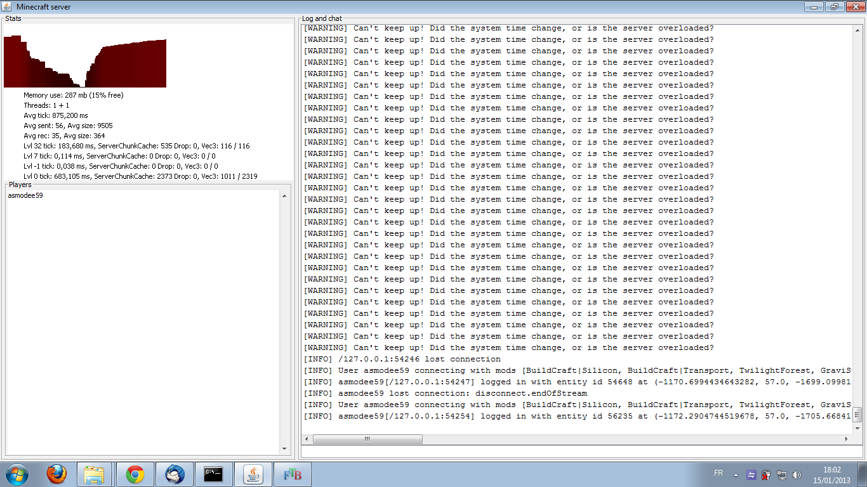Click the 'Memory use: 287 mb' line
The width and height of the screenshot is (867, 487).
[x=74, y=95]
